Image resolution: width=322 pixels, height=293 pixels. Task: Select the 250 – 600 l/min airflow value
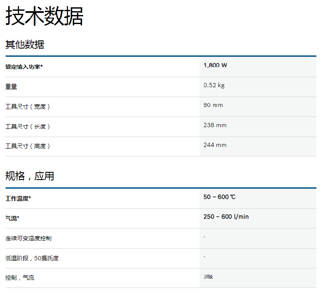pyautogui.click(x=226, y=217)
